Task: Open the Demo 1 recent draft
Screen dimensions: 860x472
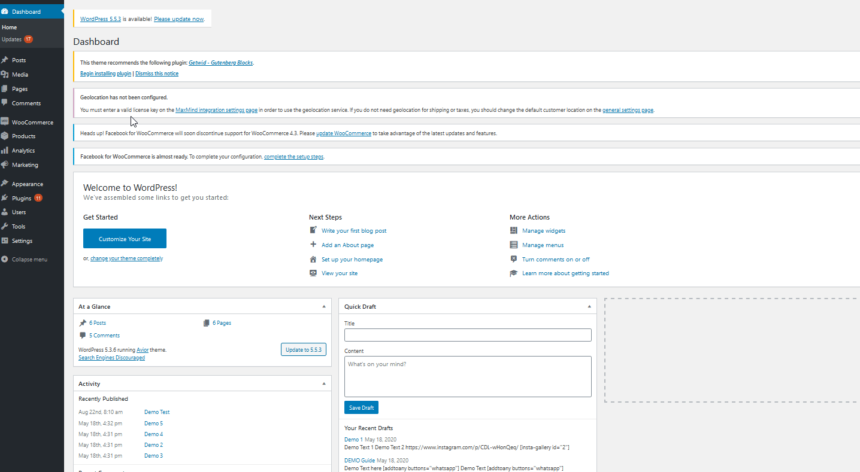Action: (x=353, y=440)
